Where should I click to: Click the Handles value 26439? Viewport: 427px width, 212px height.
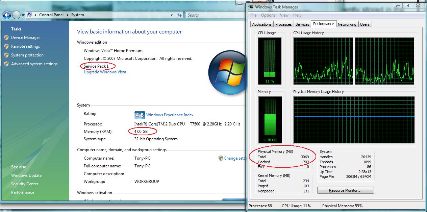tap(366, 157)
